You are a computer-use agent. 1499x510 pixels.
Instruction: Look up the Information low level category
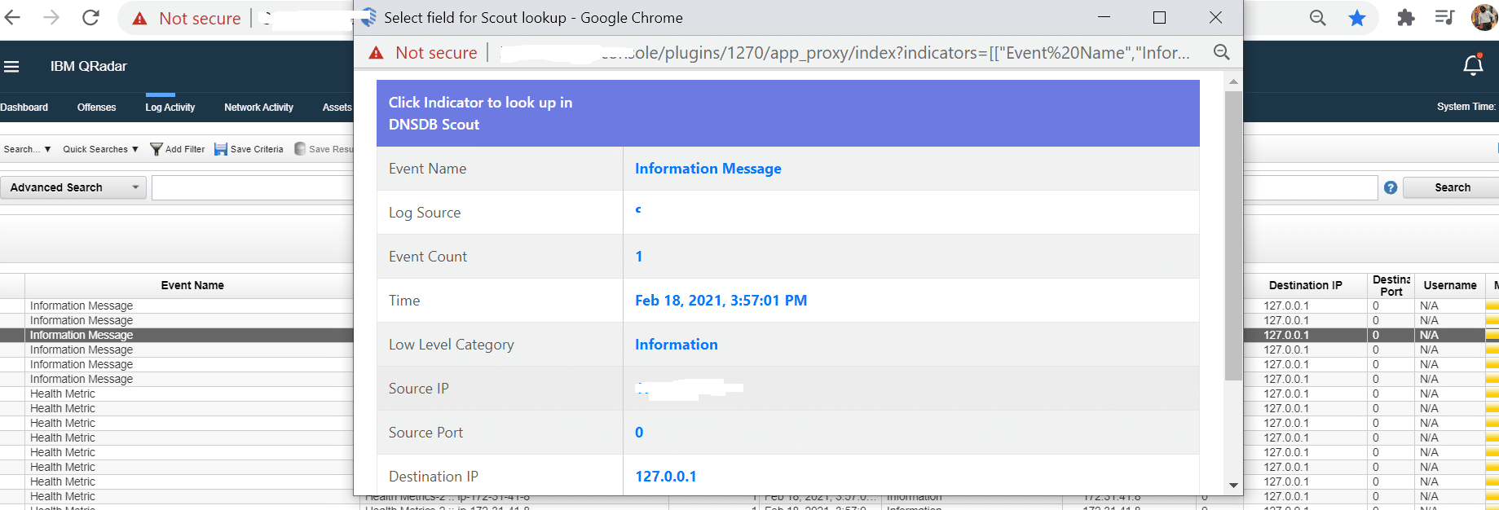(676, 345)
